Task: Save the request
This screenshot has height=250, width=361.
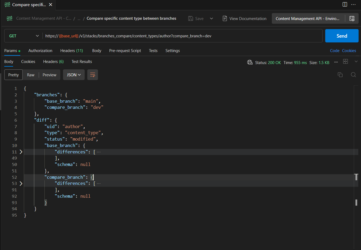Action: (196, 18)
